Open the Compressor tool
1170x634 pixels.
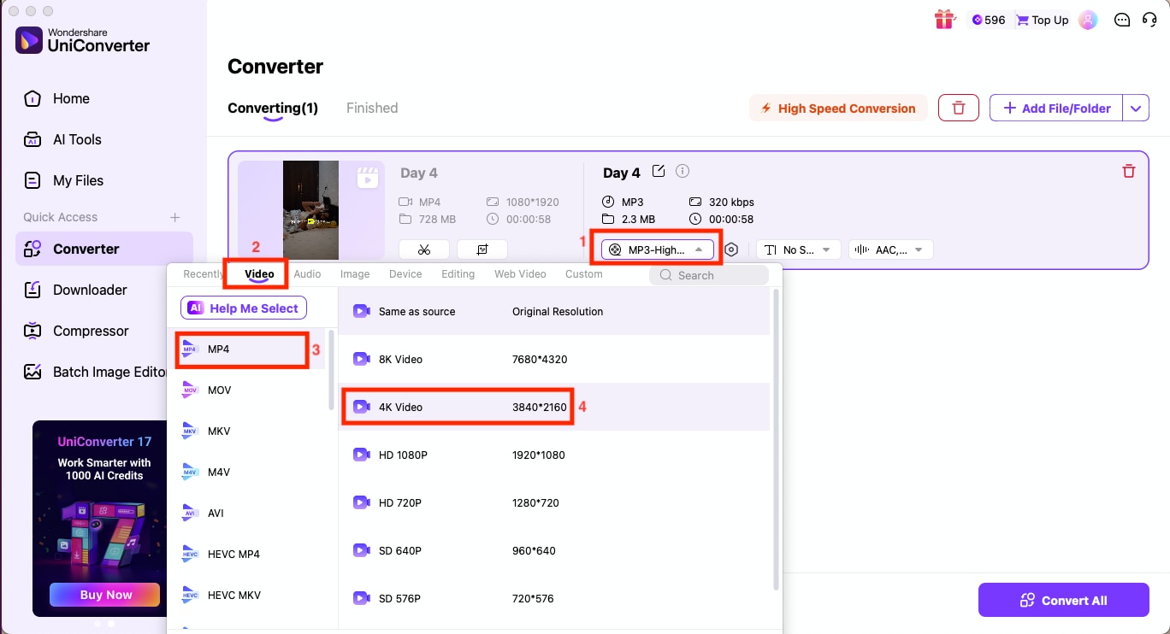pyautogui.click(x=76, y=331)
